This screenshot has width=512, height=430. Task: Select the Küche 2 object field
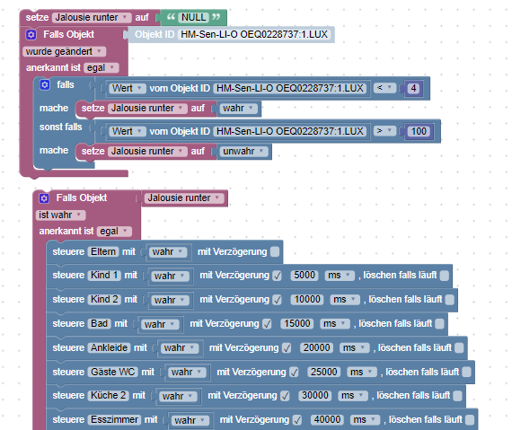(x=108, y=395)
